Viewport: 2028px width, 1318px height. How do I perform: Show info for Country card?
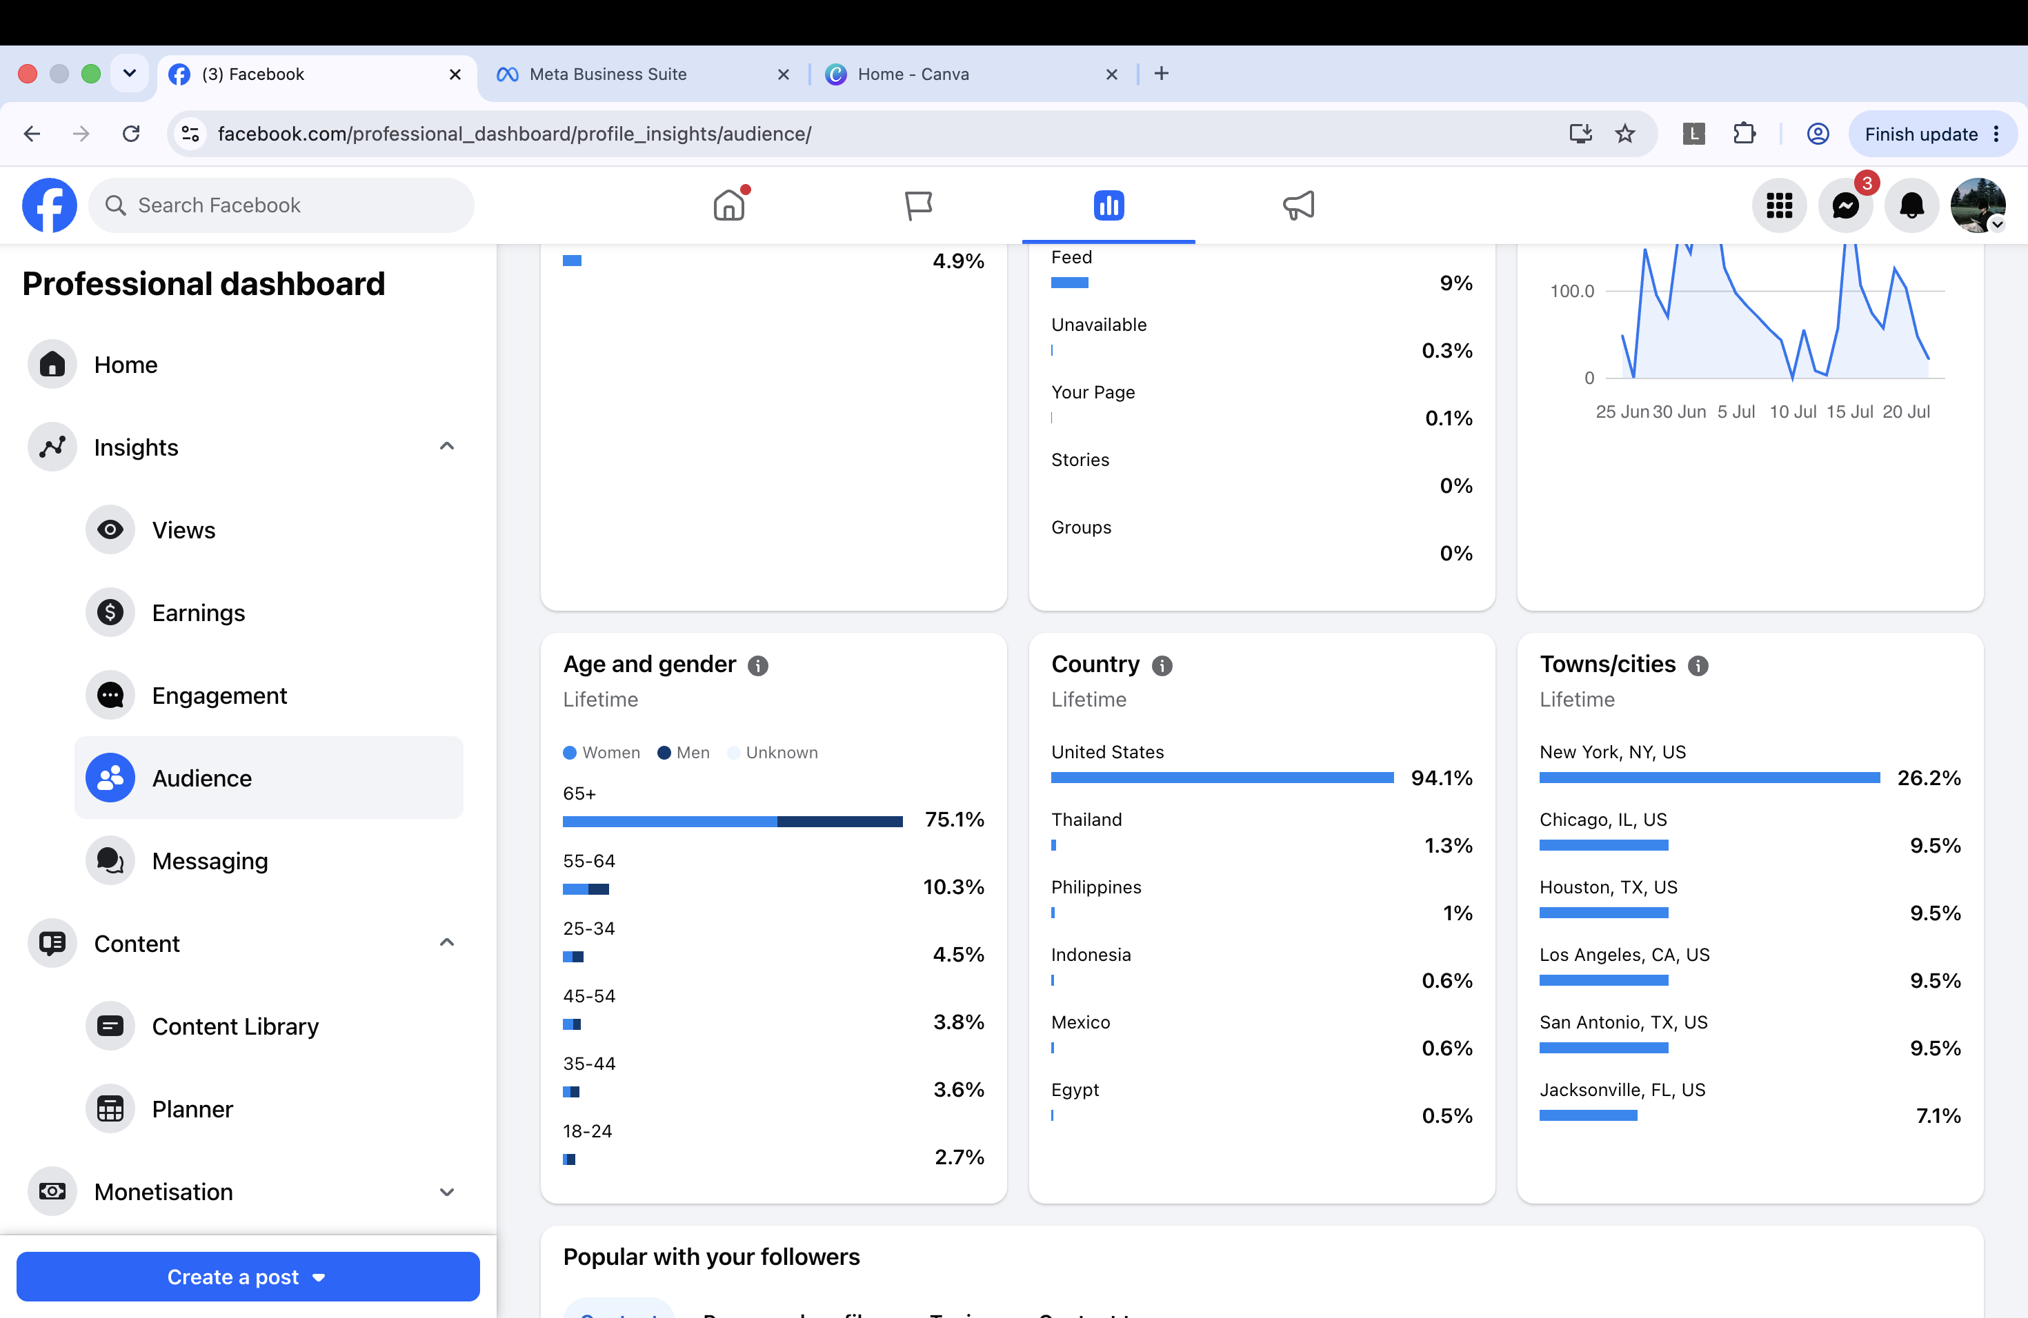point(1162,666)
